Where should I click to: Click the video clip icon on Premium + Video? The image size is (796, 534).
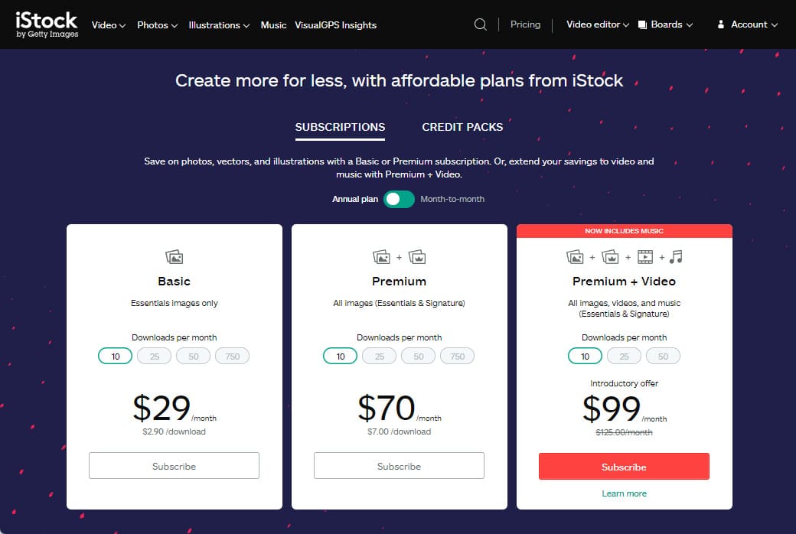coord(645,258)
